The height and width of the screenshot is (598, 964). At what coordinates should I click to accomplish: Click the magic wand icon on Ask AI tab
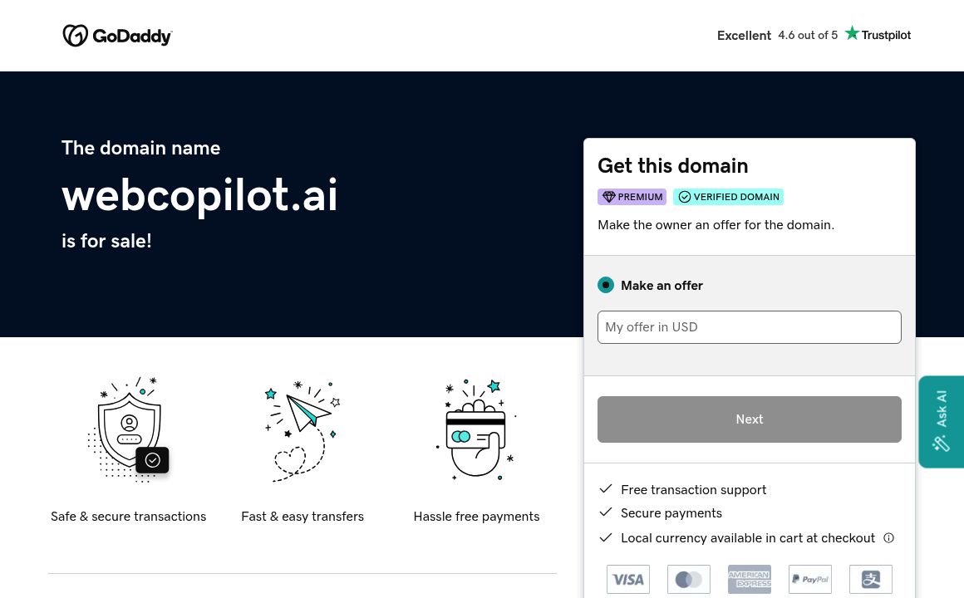click(941, 443)
